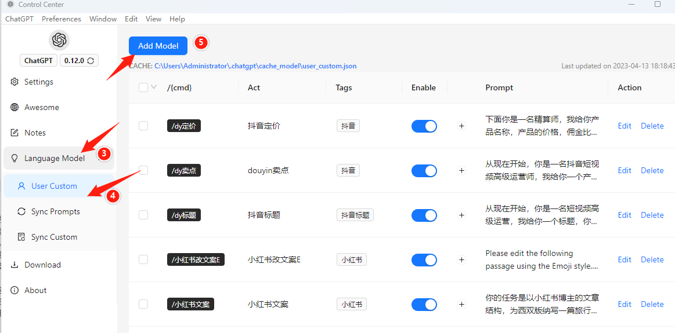Click the Download arrow icon
The image size is (675, 333).
point(15,265)
